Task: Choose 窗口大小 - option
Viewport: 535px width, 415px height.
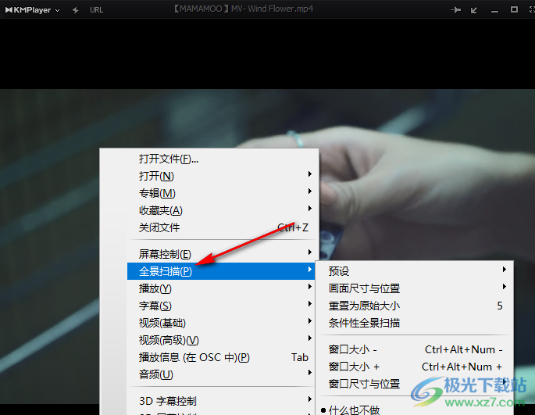Action: (x=416, y=349)
